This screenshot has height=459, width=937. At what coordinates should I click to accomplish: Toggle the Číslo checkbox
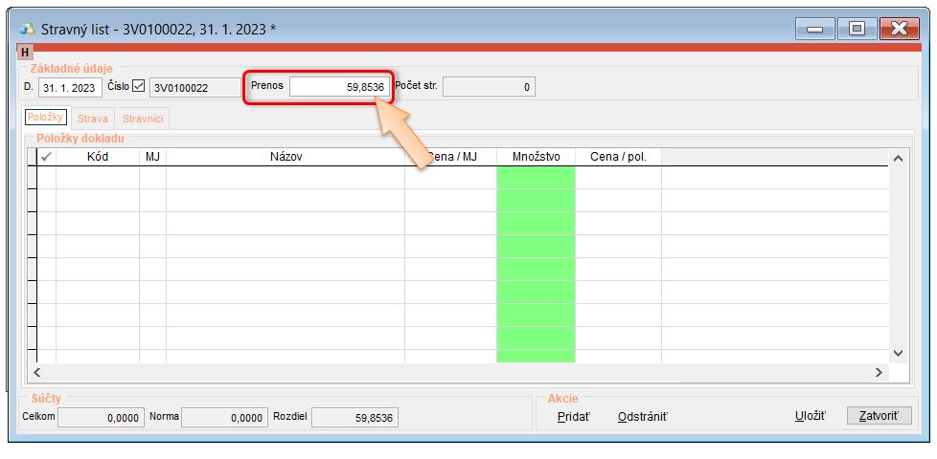pyautogui.click(x=139, y=87)
